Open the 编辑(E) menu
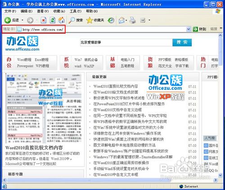 click(x=27, y=11)
